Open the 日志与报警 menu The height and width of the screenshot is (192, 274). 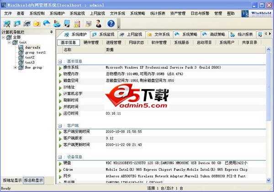(x=200, y=13)
